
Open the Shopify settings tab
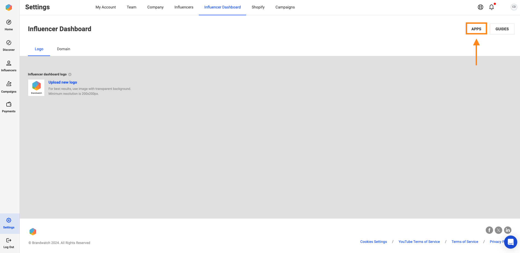[258, 7]
